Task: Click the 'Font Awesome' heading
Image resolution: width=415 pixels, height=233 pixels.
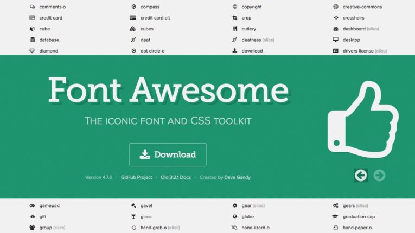Action: point(168,90)
